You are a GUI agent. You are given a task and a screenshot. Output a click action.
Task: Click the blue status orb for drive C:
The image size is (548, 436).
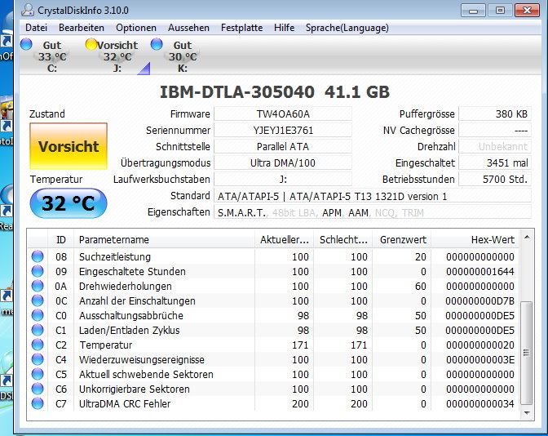coord(26,44)
